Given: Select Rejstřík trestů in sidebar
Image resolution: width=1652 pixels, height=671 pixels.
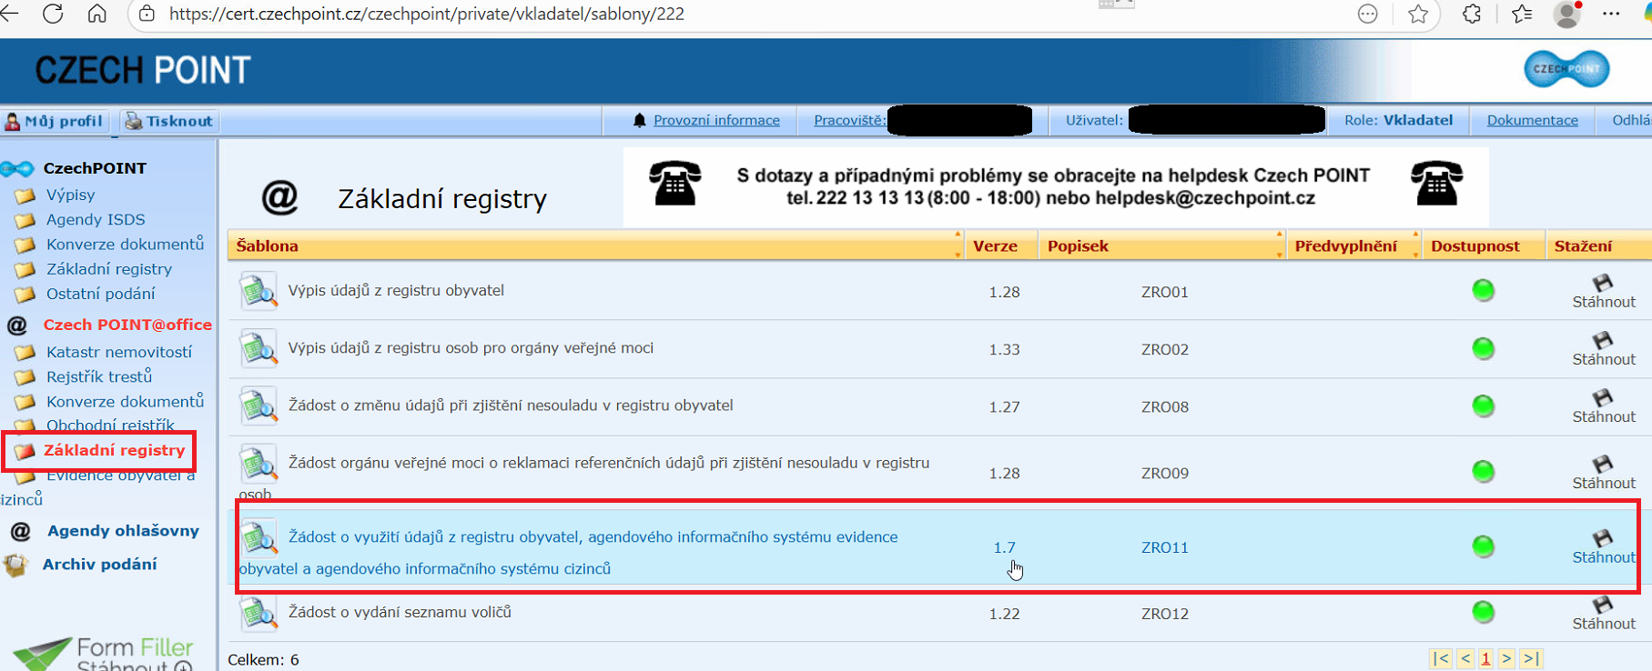Looking at the screenshot, I should (98, 376).
